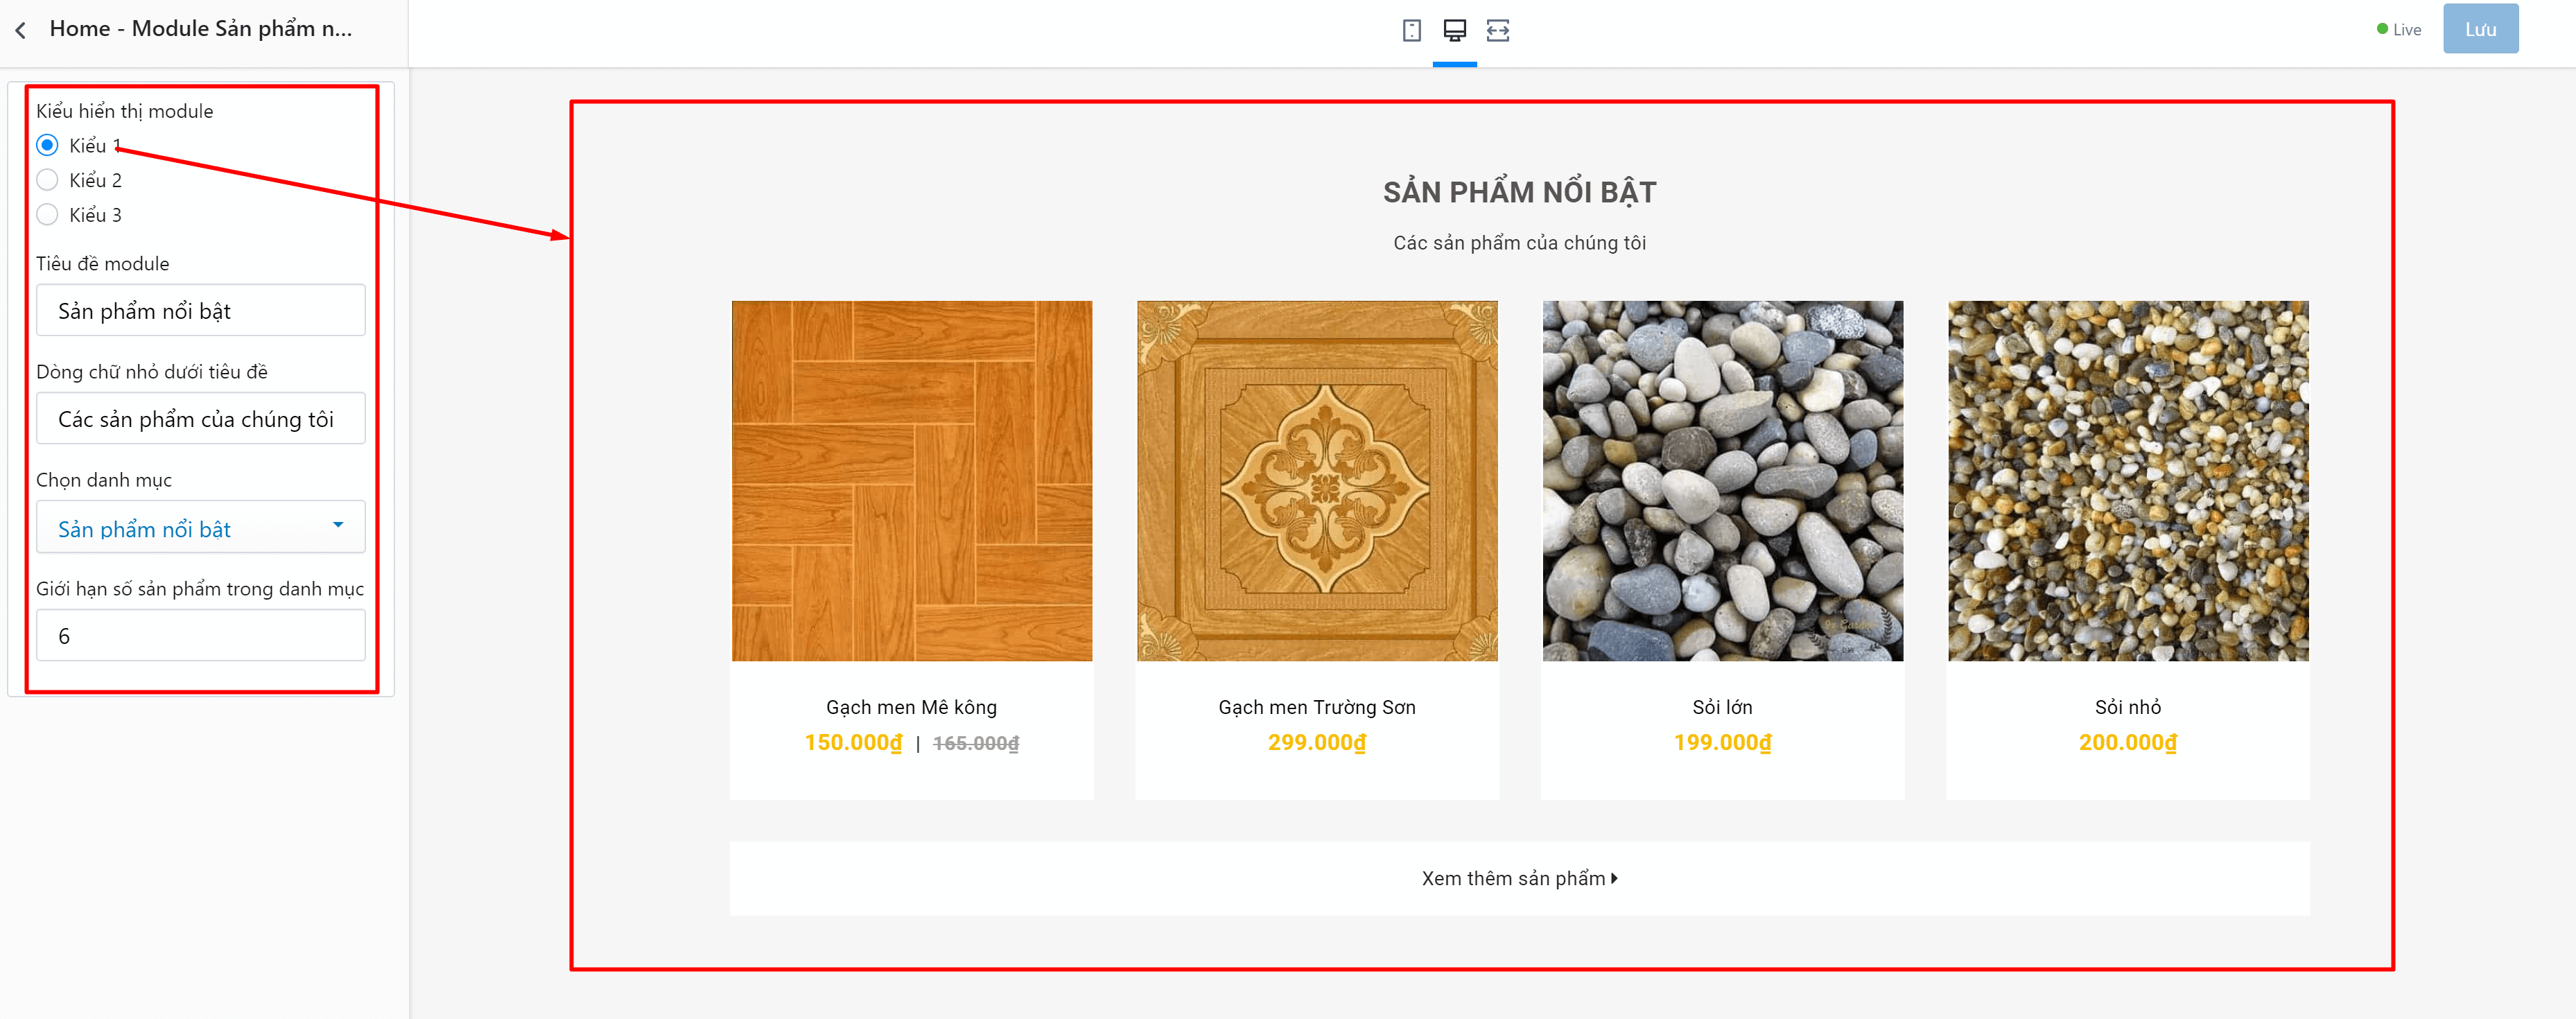Choose the Kiểu 2 display style
This screenshot has width=2576, height=1019.
[x=47, y=180]
